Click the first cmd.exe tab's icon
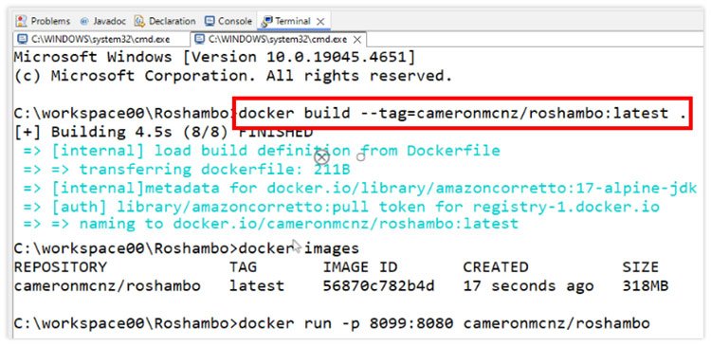 tap(22, 40)
